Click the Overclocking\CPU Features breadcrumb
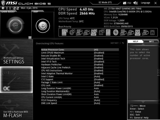This screenshot has height=120, width=160. pos(50,44)
